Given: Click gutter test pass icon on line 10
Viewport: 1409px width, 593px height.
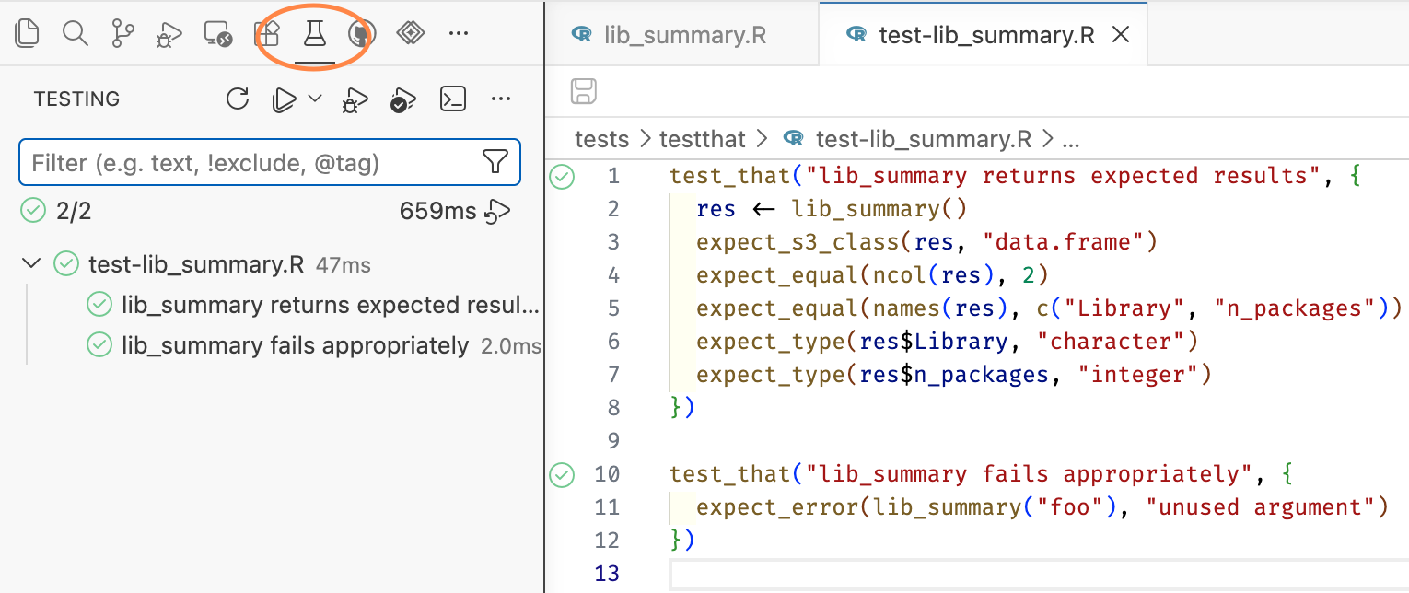Looking at the screenshot, I should 562,474.
